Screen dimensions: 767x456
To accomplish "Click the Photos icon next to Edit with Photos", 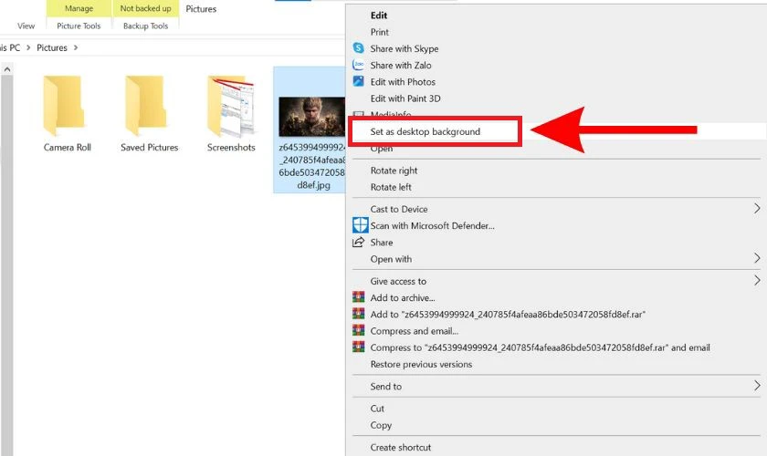I will [x=359, y=82].
